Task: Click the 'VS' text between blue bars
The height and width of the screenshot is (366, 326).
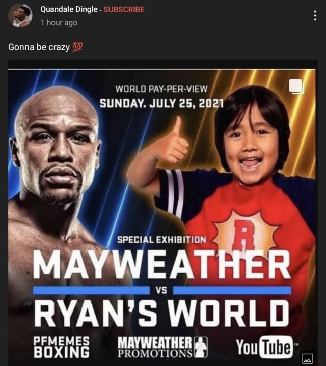Action: [161, 290]
